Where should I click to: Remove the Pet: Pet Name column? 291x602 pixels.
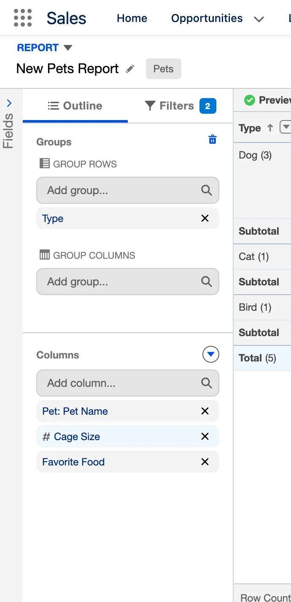(205, 411)
